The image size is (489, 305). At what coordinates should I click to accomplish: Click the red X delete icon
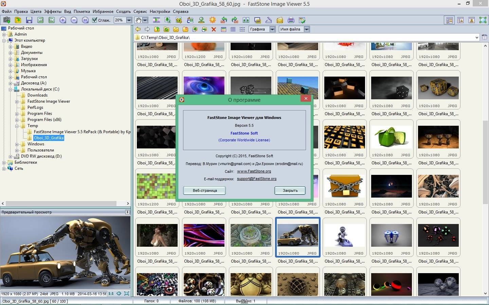tap(214, 29)
